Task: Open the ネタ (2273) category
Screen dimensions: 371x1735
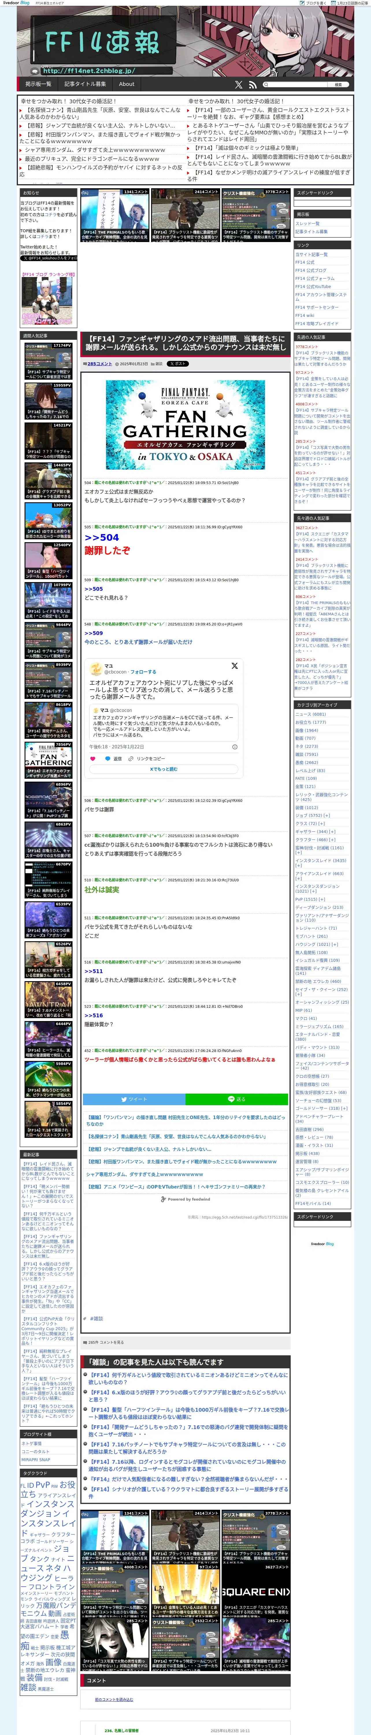Action: 306,746
